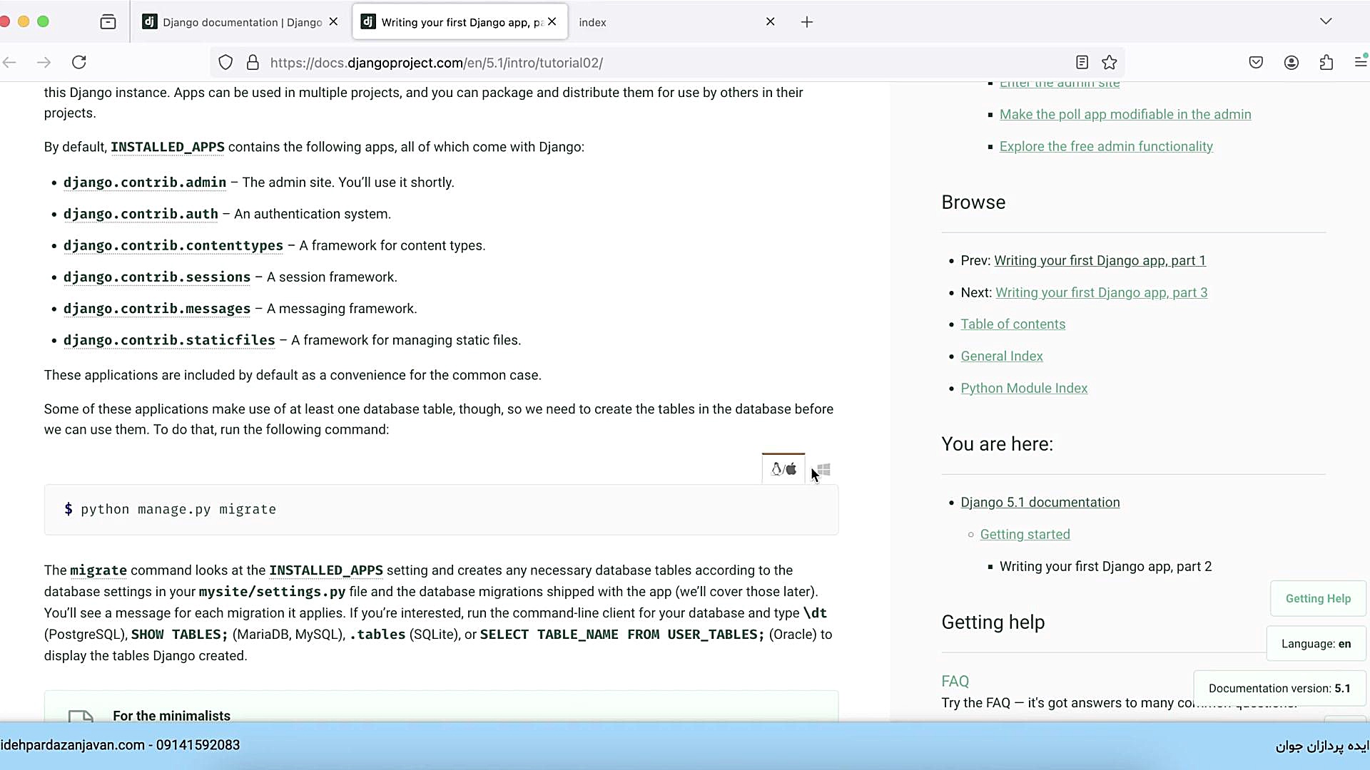Click the browser forward arrow
The height and width of the screenshot is (770, 1370).
tap(44, 63)
